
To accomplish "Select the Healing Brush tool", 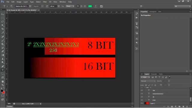I will [3, 37].
